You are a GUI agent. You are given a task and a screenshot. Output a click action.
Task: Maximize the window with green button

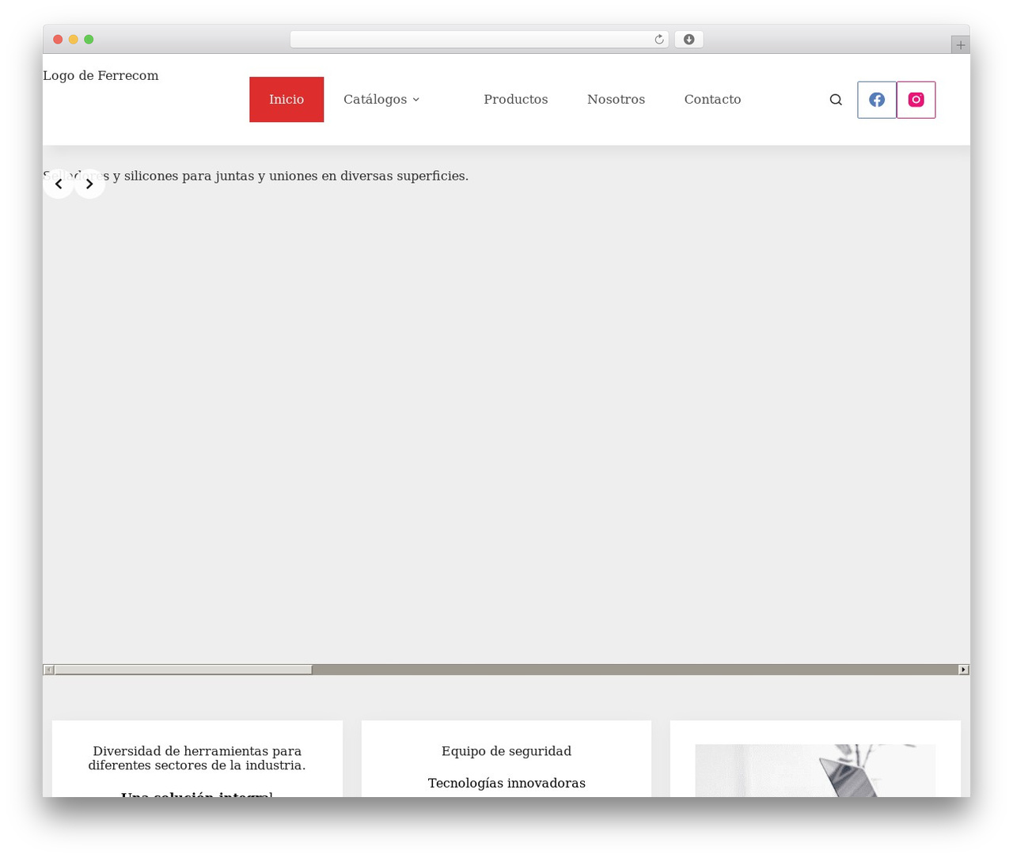[89, 40]
